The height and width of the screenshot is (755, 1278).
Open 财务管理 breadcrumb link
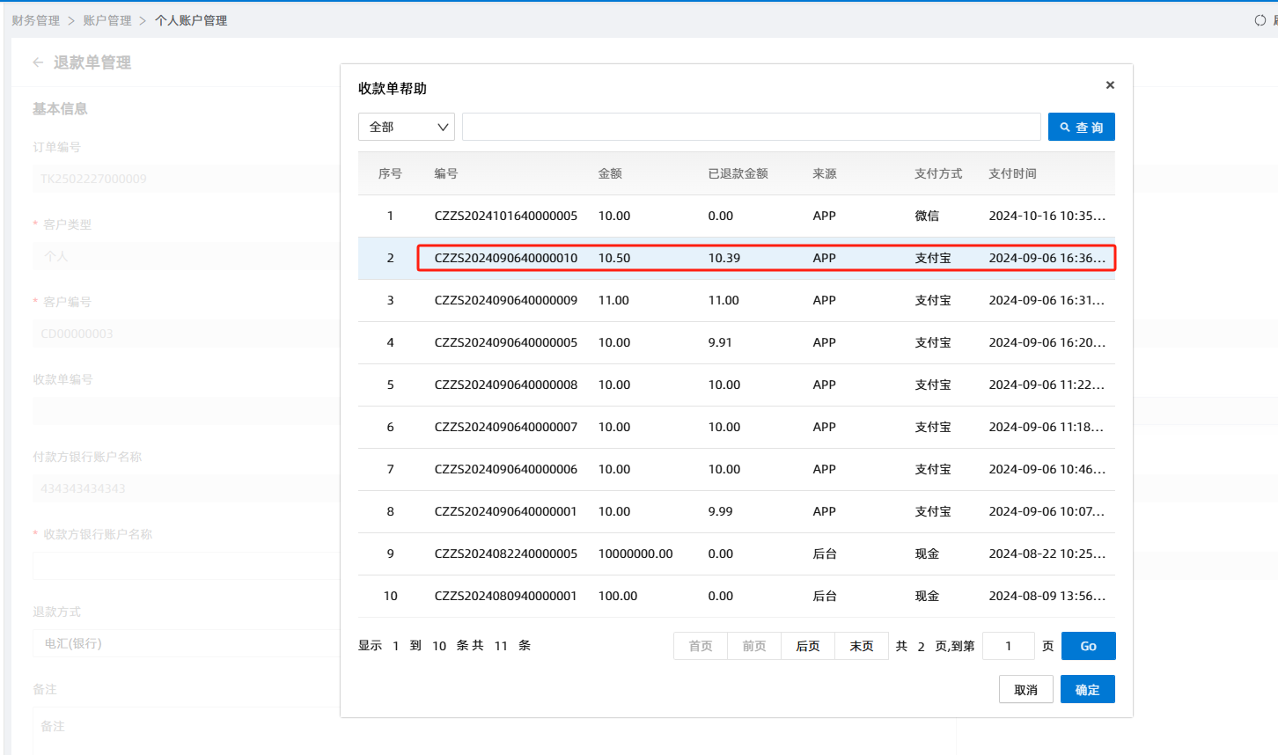tap(36, 20)
